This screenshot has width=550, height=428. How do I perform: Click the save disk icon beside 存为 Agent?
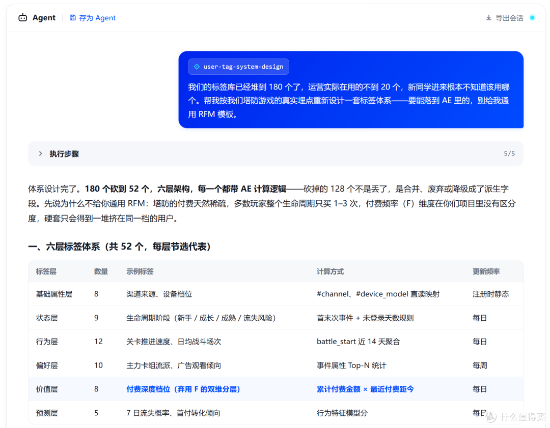[x=72, y=17]
